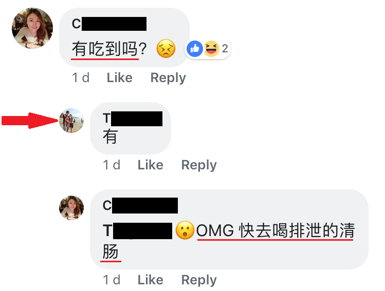Click the beach profile photo beside red arrow
Image resolution: width=385 pixels, height=291 pixels.
(x=71, y=121)
